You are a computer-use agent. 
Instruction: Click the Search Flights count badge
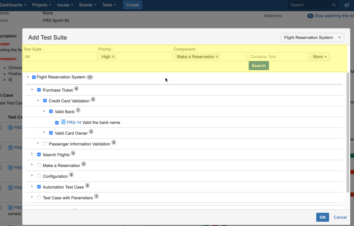click(x=73, y=153)
